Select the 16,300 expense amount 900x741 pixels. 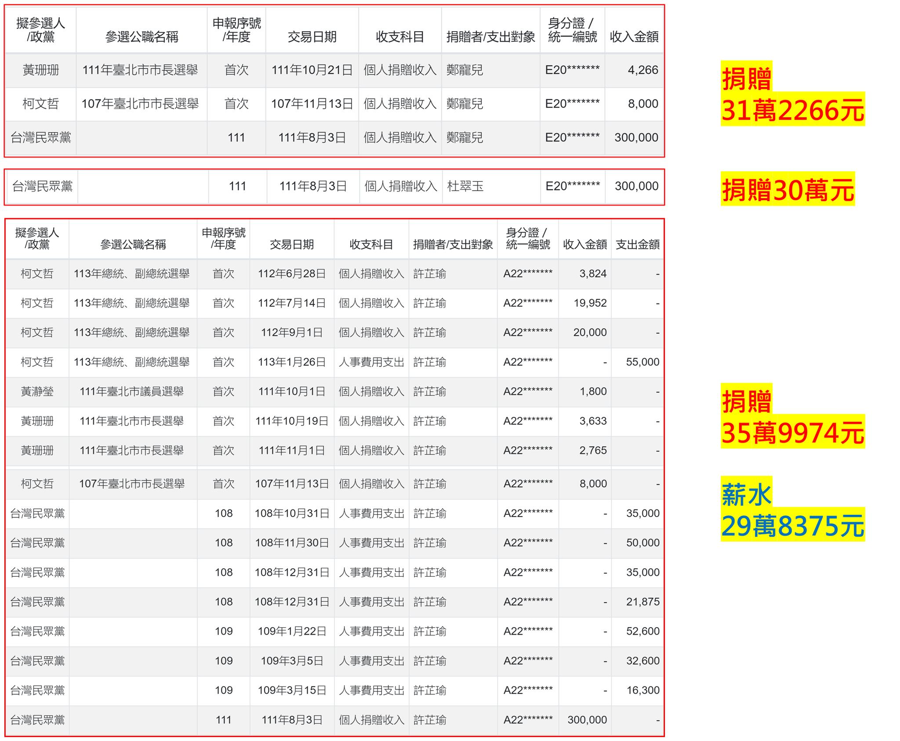pos(642,690)
